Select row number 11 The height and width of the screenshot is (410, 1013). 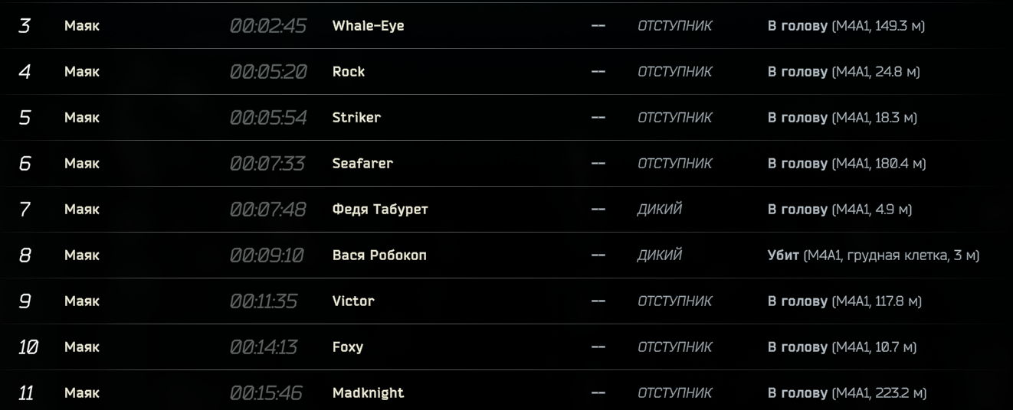26,393
